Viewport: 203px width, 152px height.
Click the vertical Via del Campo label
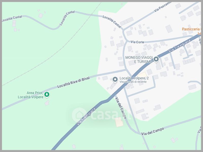(121, 108)
